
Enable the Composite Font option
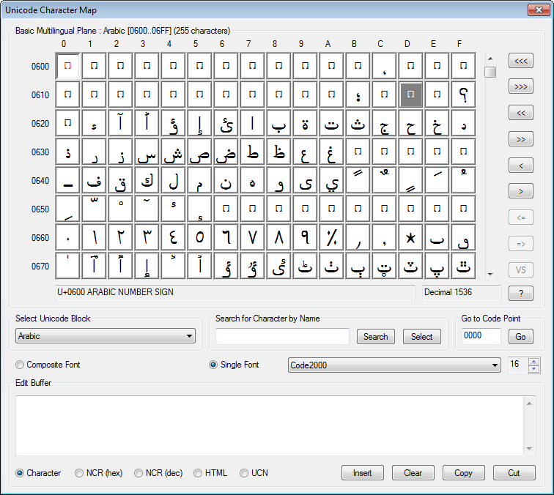coord(20,365)
